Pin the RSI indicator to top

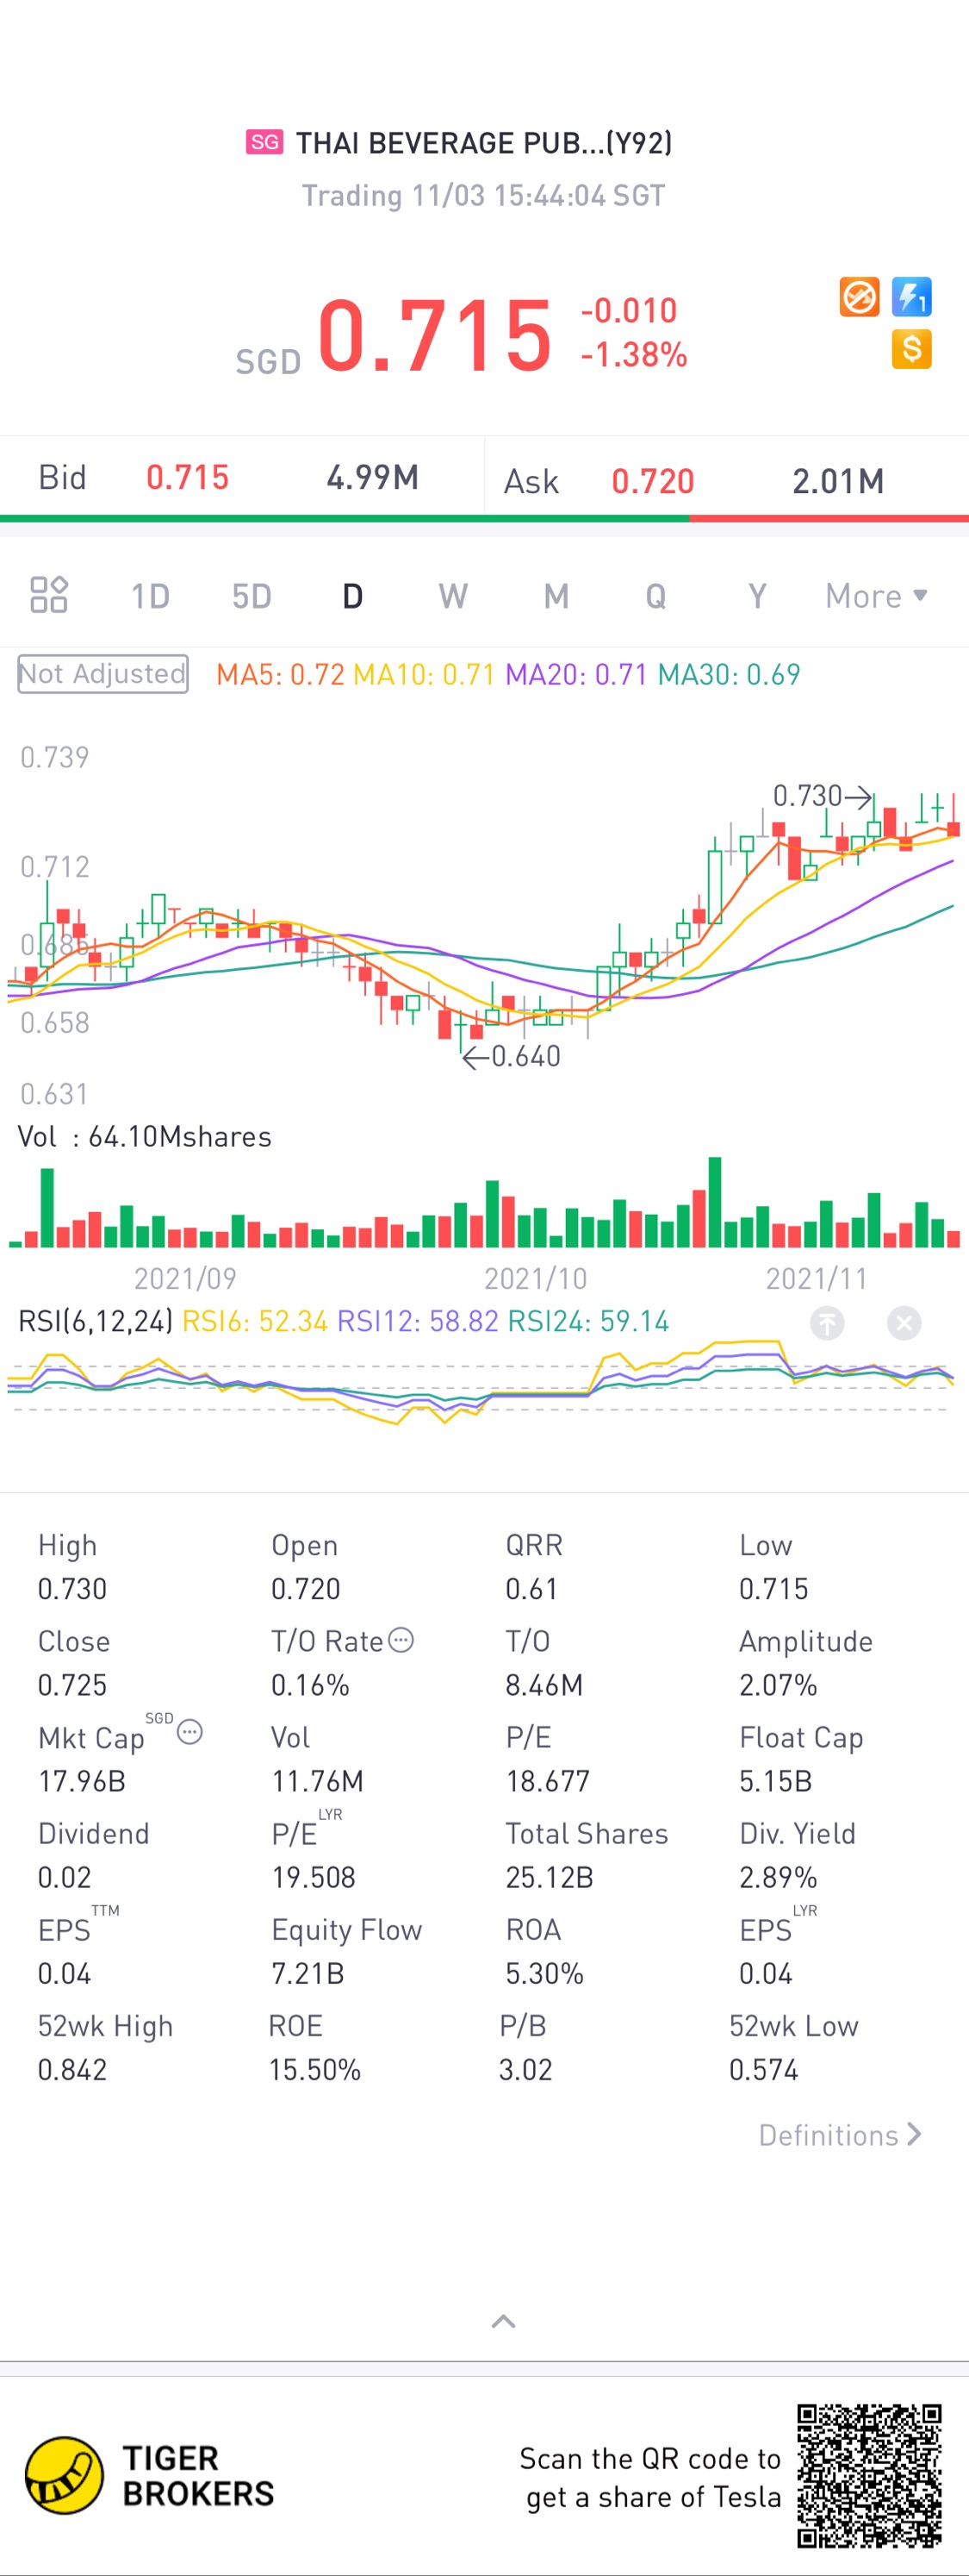[x=826, y=1323]
